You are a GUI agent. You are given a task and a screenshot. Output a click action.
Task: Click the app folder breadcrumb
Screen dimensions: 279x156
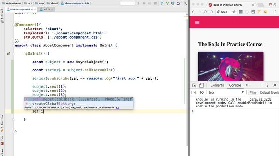(x=40, y=3)
